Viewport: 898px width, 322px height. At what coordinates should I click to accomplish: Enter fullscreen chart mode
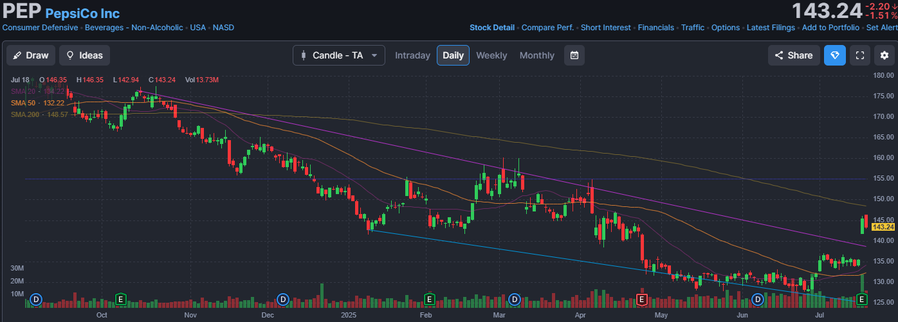coord(860,55)
